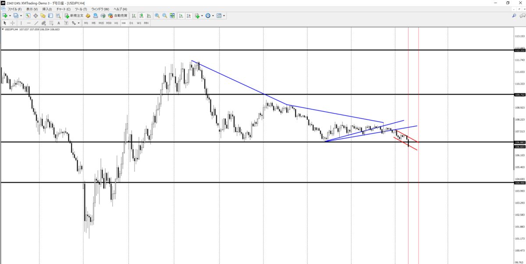Switch to the M15 timeframe
The width and height of the screenshot is (526, 264).
click(101, 23)
